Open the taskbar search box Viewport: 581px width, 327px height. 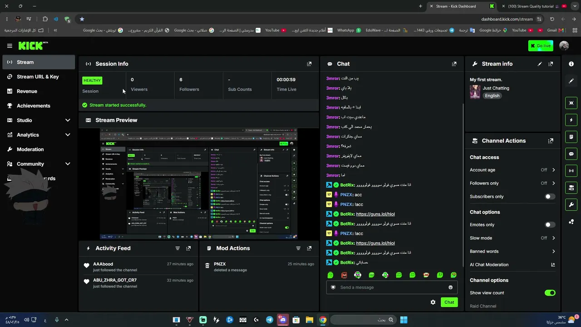(363, 320)
